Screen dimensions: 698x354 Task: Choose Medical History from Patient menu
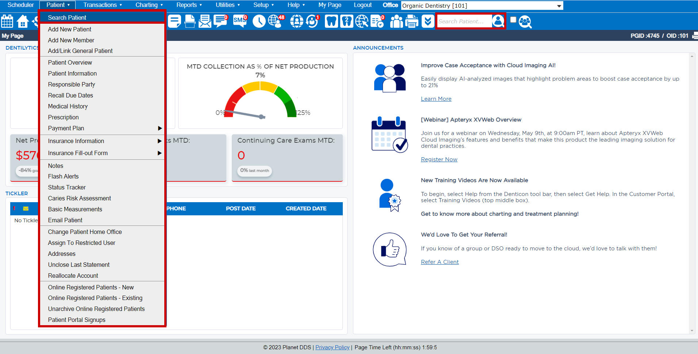pyautogui.click(x=68, y=106)
